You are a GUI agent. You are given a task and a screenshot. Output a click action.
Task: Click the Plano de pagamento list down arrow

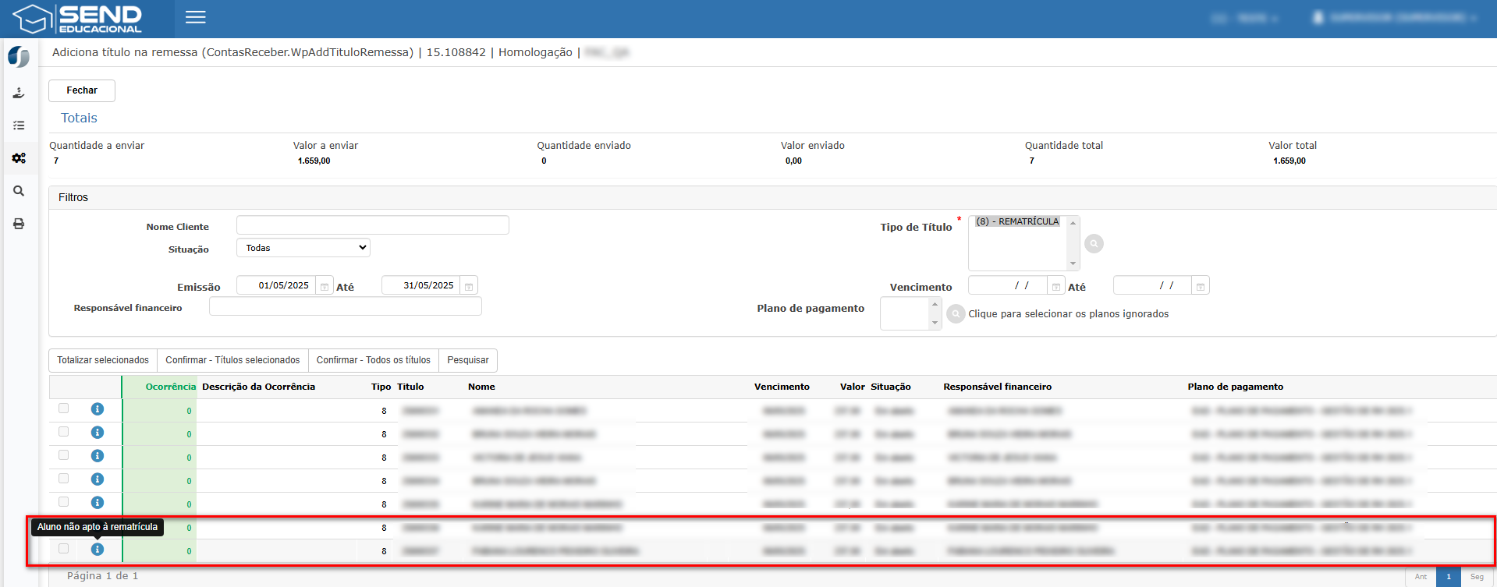click(x=935, y=323)
